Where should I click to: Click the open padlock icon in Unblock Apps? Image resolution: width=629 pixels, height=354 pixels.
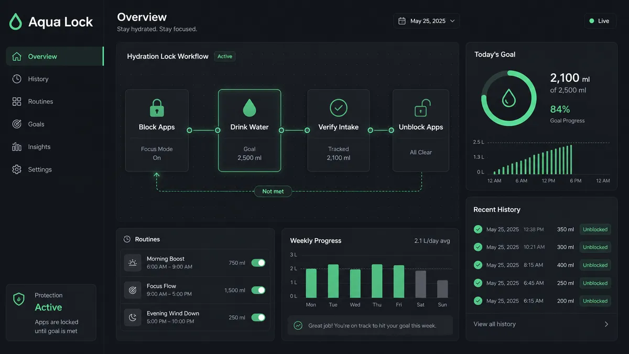coord(421,108)
